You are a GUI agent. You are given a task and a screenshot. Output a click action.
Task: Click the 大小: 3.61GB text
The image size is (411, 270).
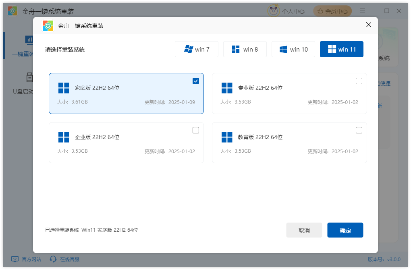(73, 102)
